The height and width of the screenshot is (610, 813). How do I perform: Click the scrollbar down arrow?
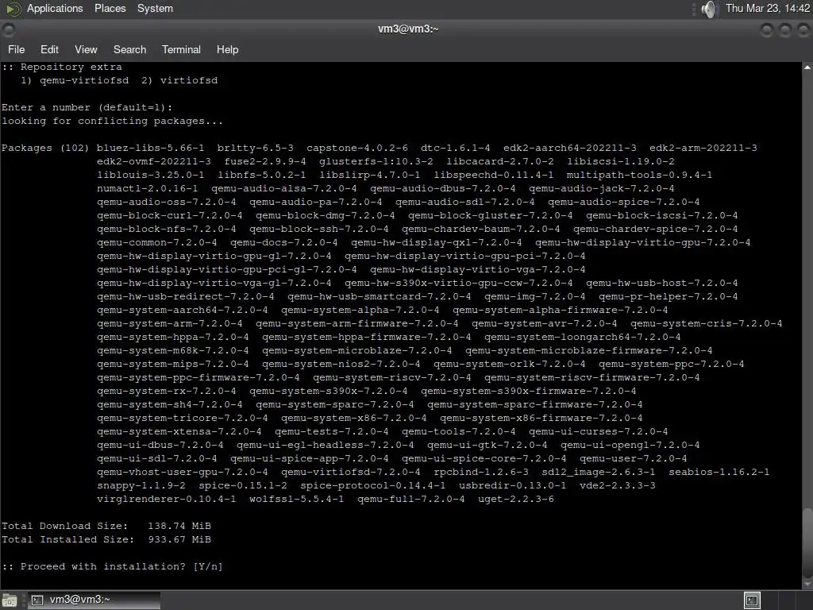(807, 584)
